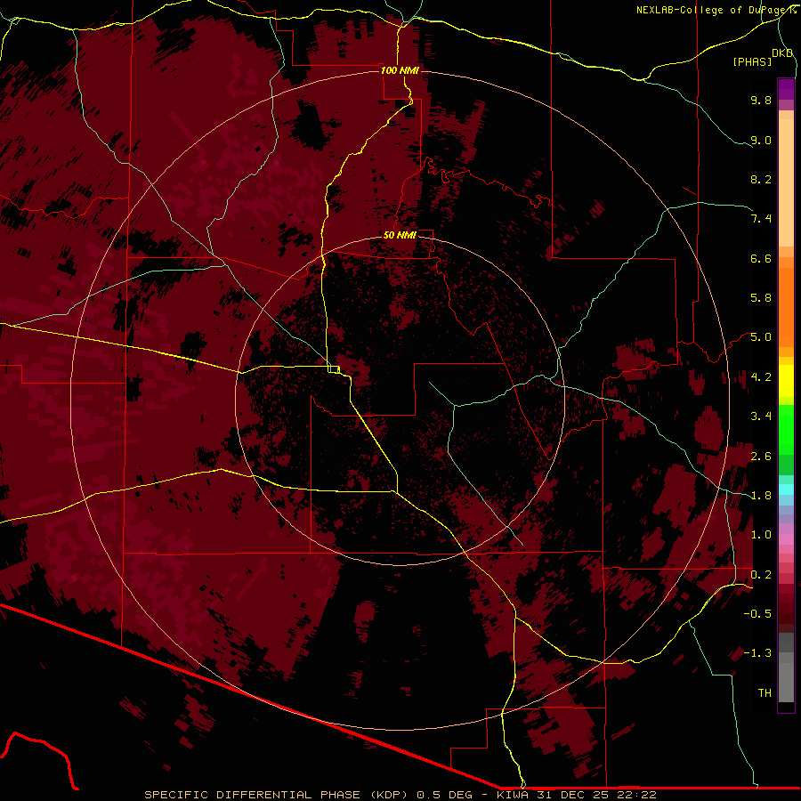Pick the cyan segment of color bar
This screenshot has height=801, width=801.
point(786,489)
